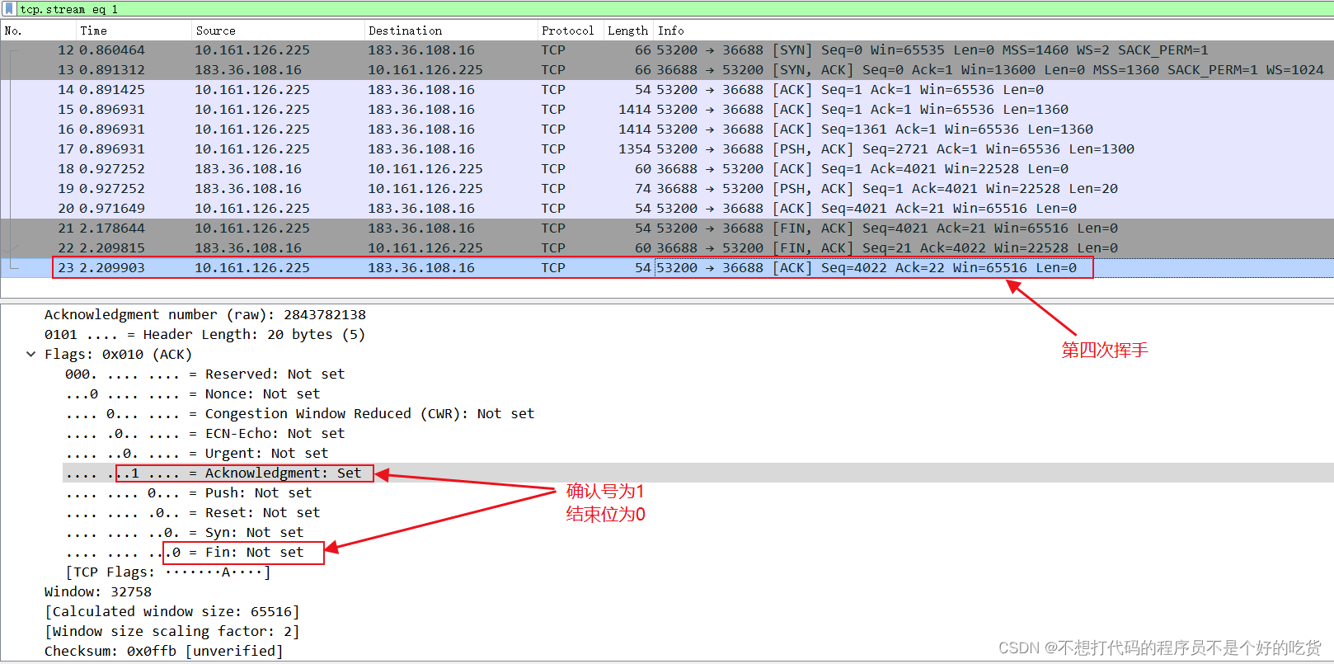Select the Fin: Not set line

[185, 553]
